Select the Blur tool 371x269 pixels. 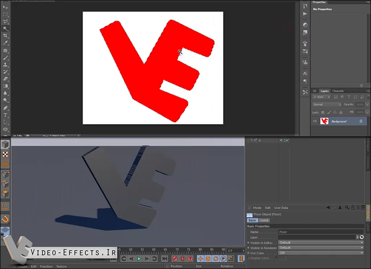point(5,93)
